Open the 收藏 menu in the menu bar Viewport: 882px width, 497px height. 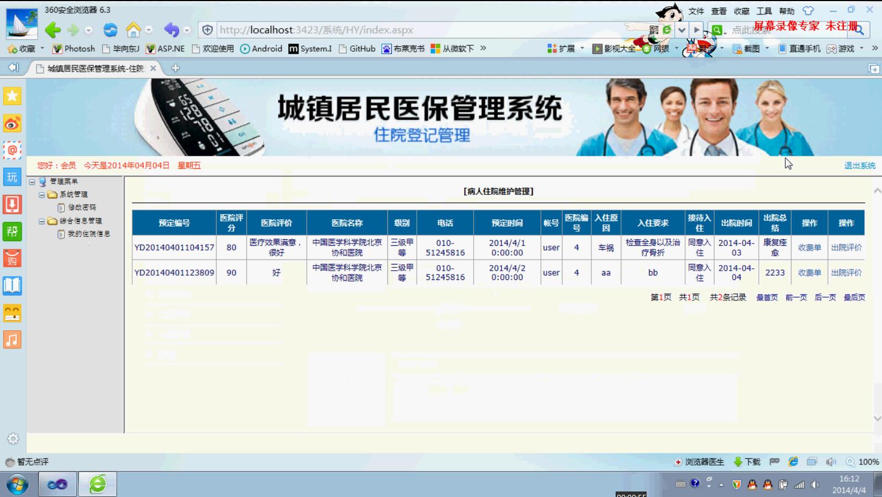[741, 11]
